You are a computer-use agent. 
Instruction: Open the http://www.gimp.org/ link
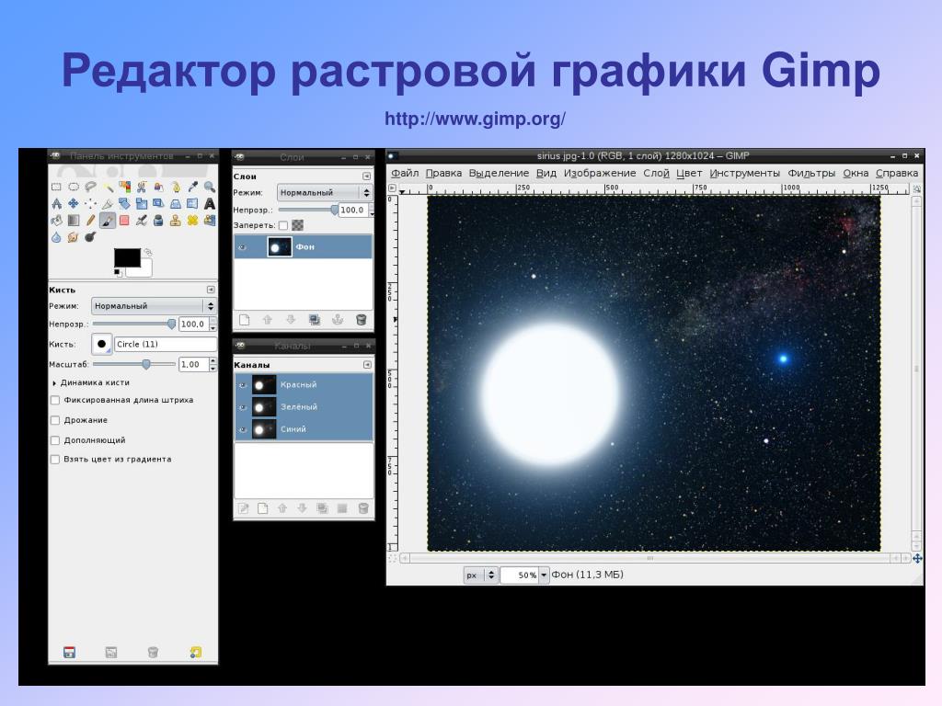[475, 119]
